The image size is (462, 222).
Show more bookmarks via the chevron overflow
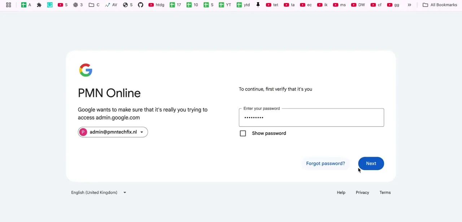409,5
